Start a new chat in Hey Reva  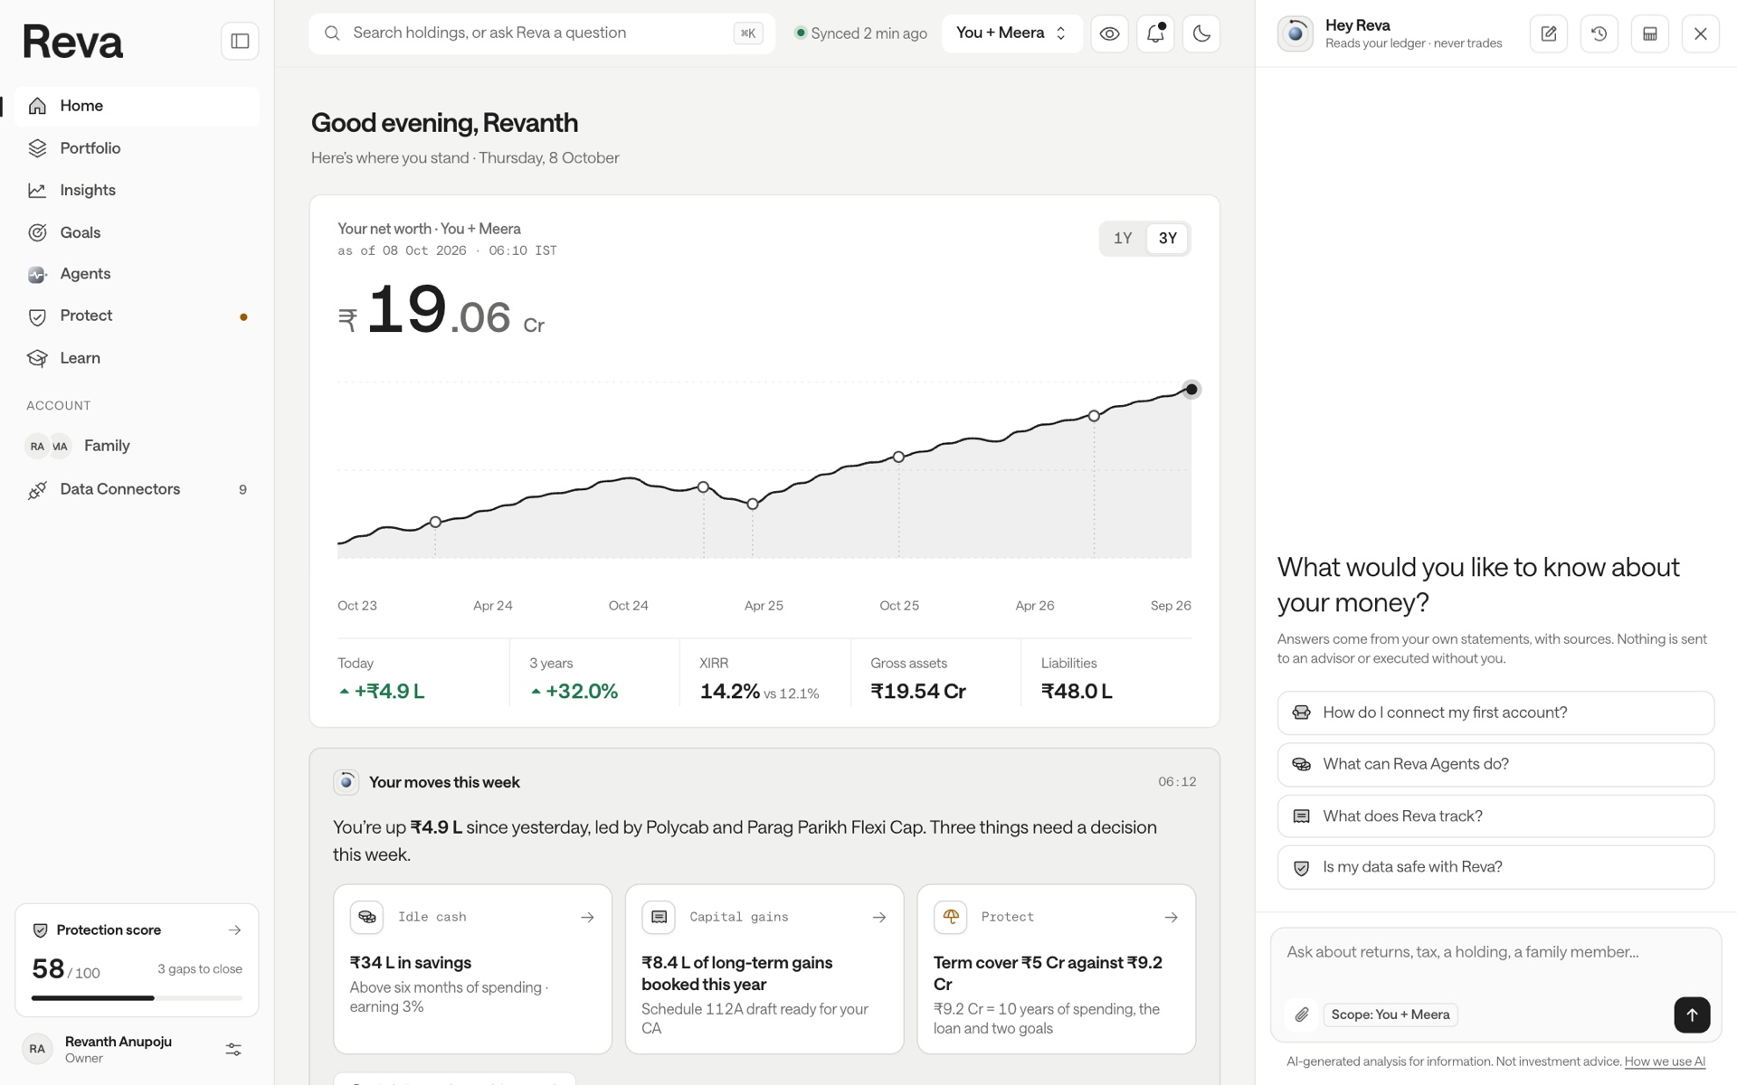point(1549,33)
